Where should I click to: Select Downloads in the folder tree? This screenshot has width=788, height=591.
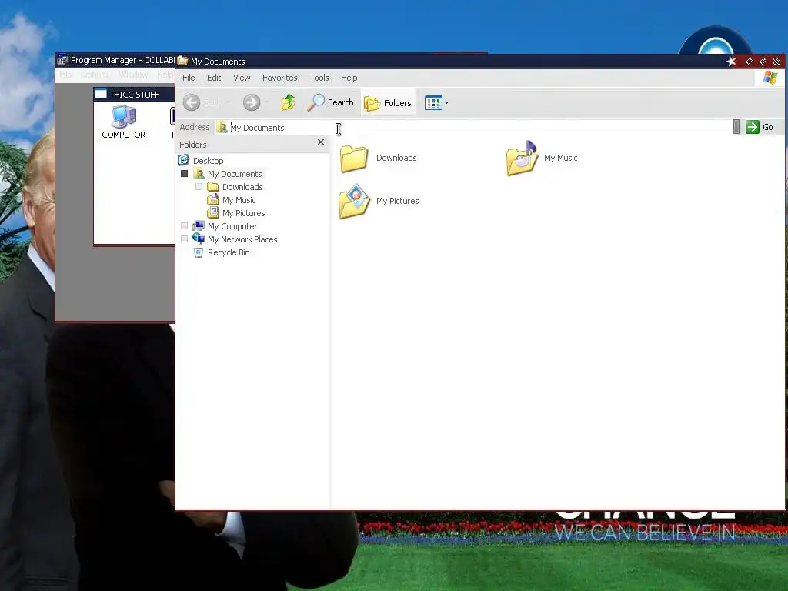click(x=242, y=187)
